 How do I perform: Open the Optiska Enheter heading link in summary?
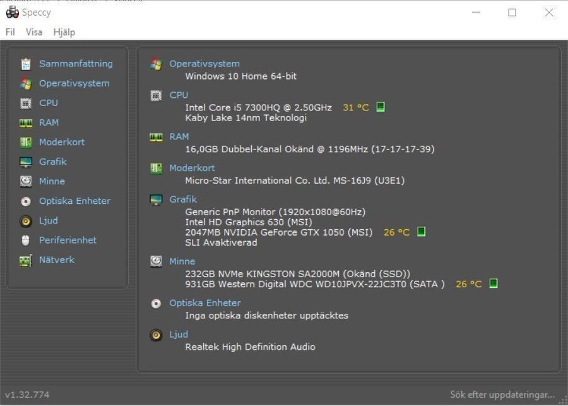[x=205, y=303]
